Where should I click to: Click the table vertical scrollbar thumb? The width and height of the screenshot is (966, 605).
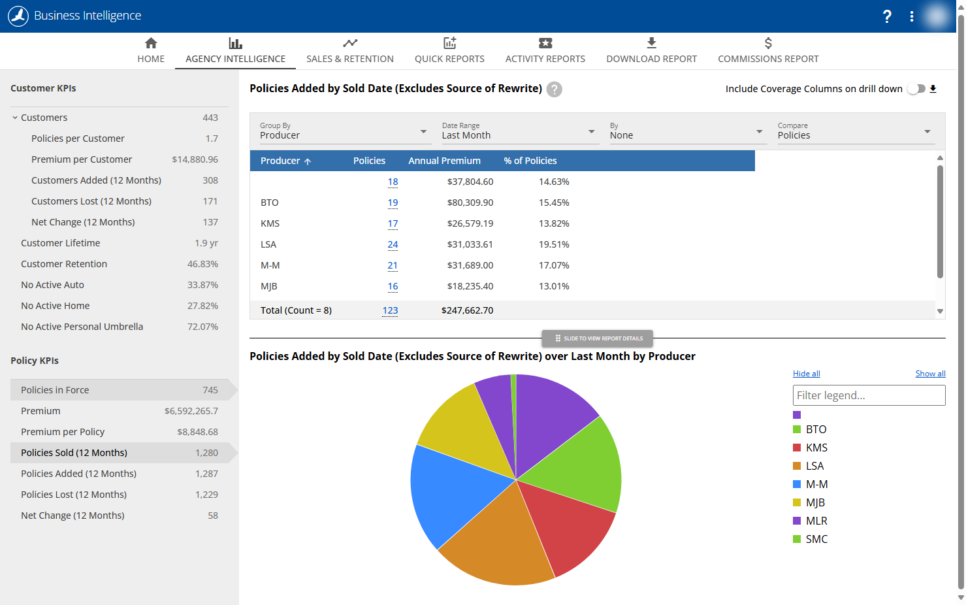[941, 221]
